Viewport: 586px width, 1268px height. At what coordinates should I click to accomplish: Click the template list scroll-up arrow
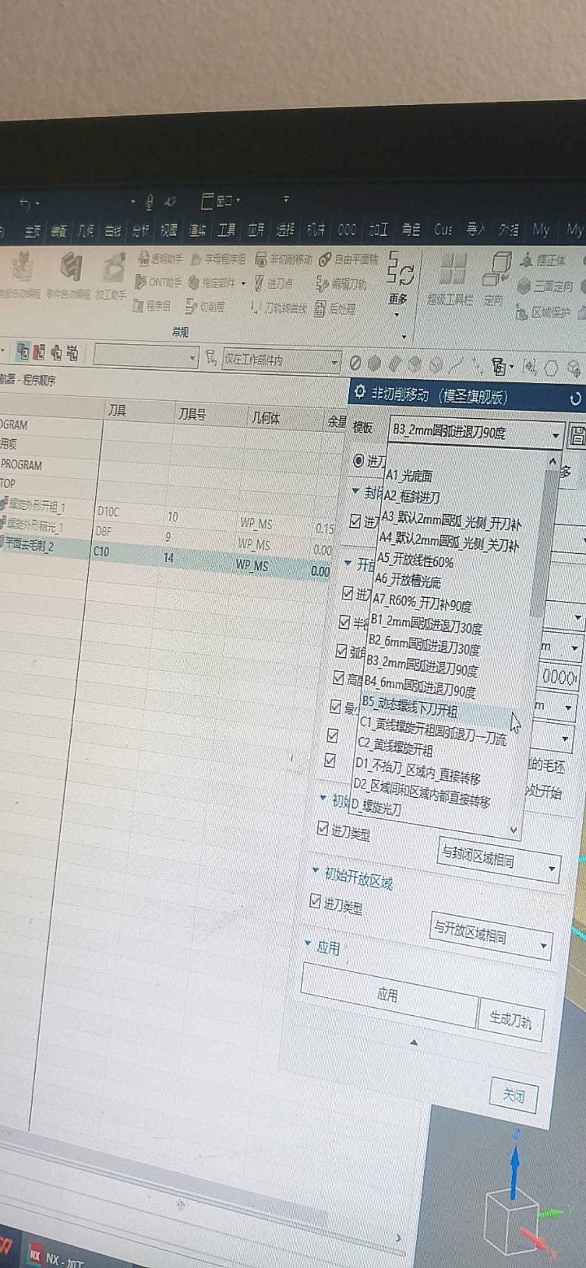pos(552,462)
